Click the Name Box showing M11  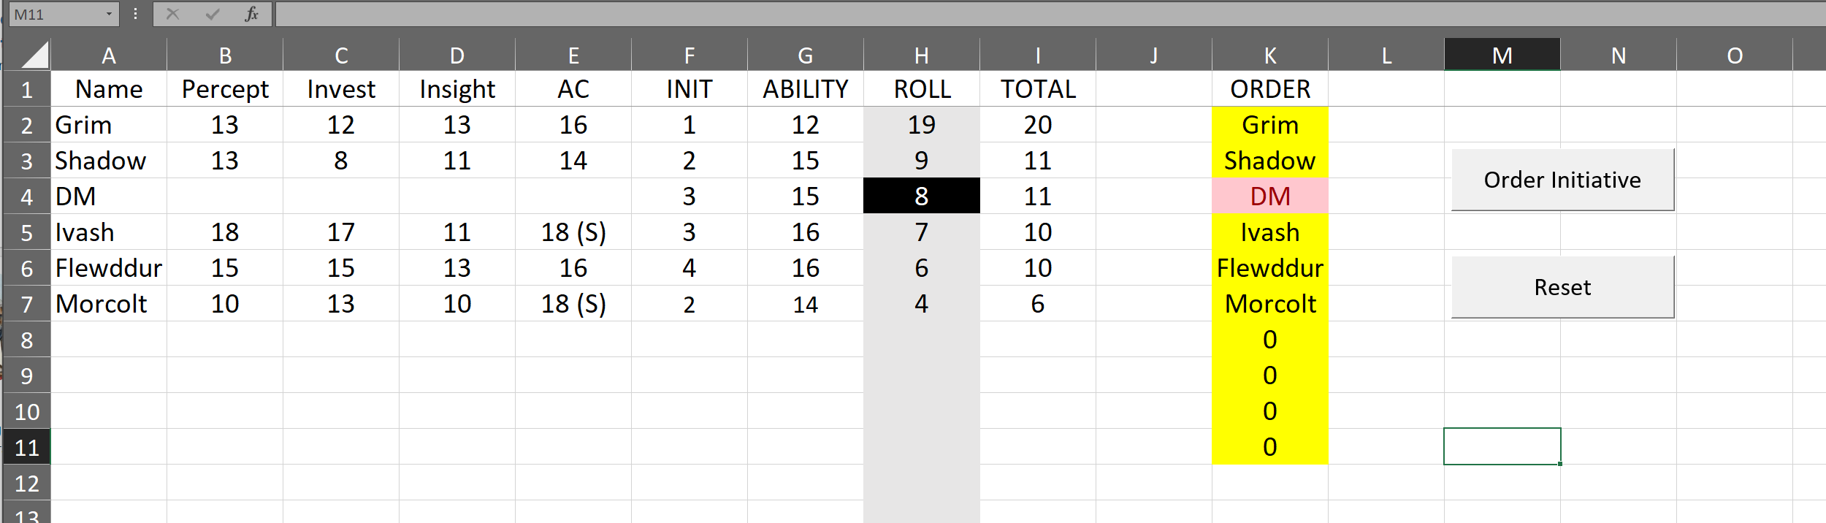(x=55, y=15)
